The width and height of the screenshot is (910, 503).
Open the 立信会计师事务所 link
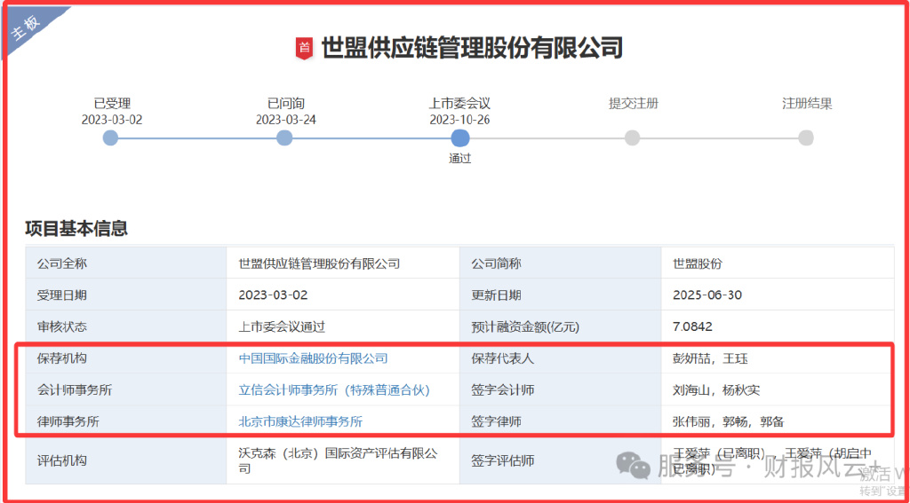[334, 390]
